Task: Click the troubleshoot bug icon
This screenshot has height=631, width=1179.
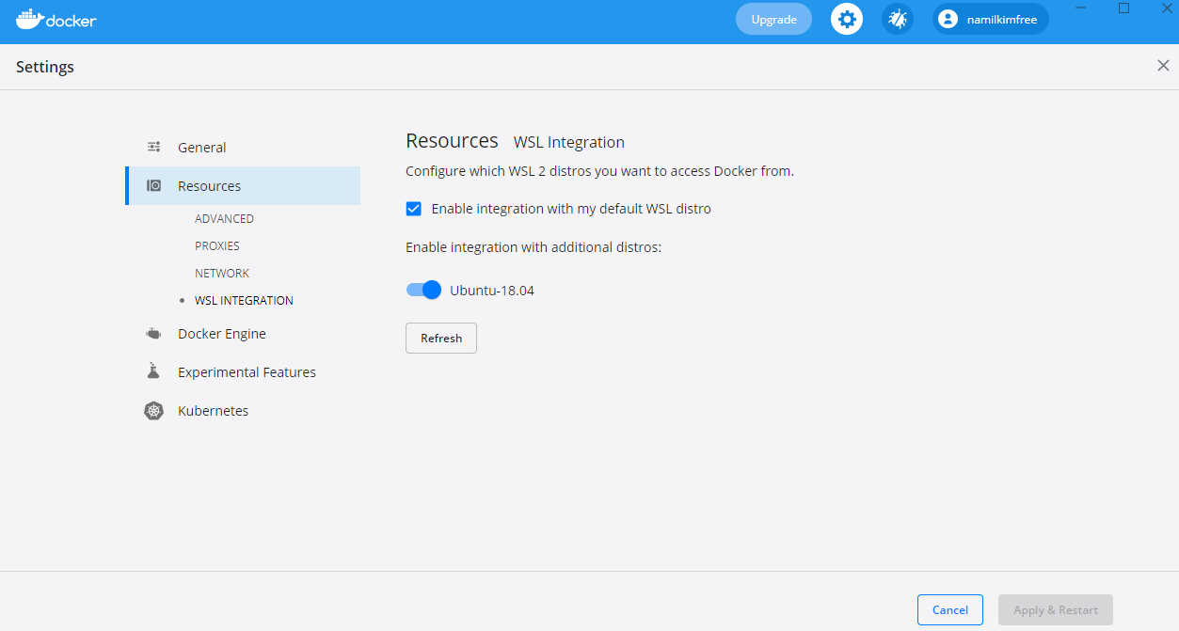Action: (x=897, y=18)
